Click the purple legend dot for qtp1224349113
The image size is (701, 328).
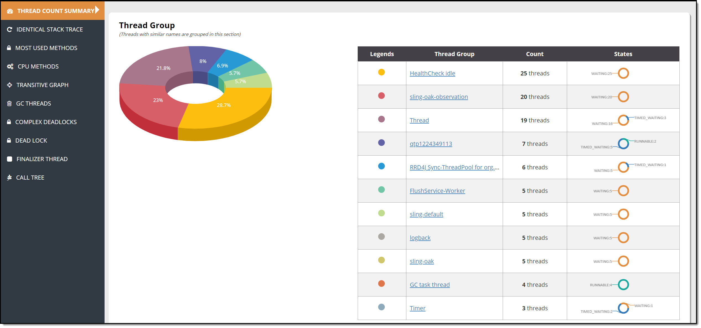click(x=381, y=143)
